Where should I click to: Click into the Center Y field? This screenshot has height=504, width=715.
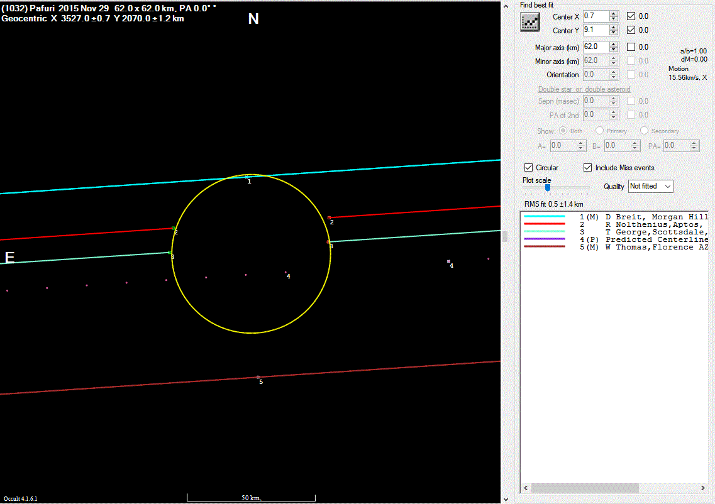coord(596,30)
